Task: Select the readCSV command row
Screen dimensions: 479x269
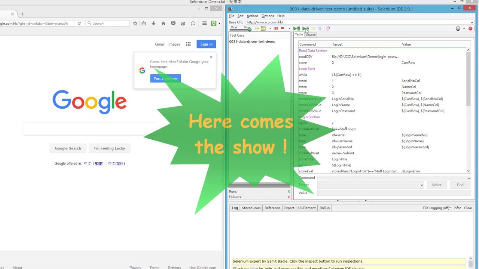Action: 382,57
